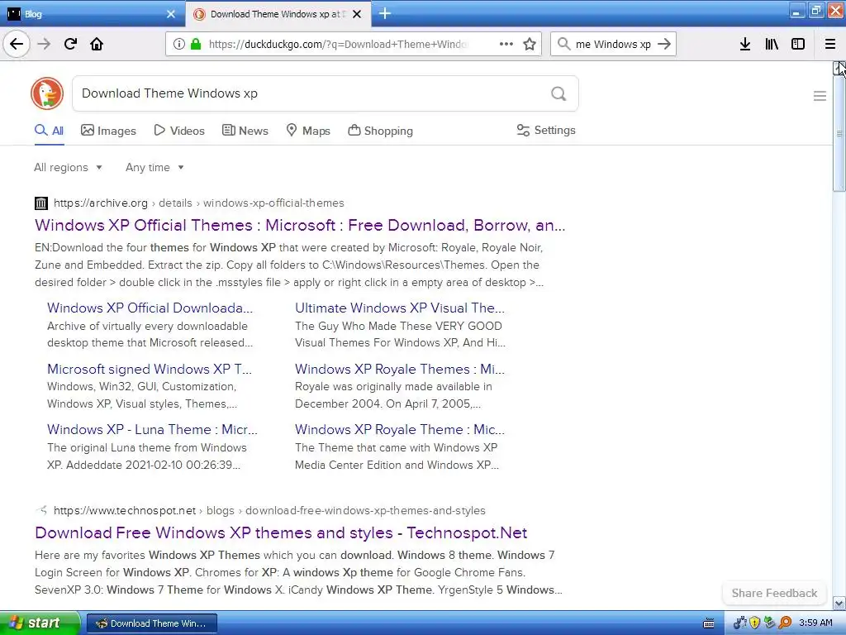Close the Blog tab
This screenshot has height=635, width=846.
171,14
